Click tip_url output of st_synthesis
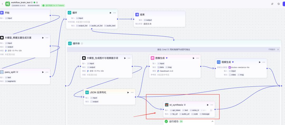This screenshot has height=125, width=285. click(174, 114)
